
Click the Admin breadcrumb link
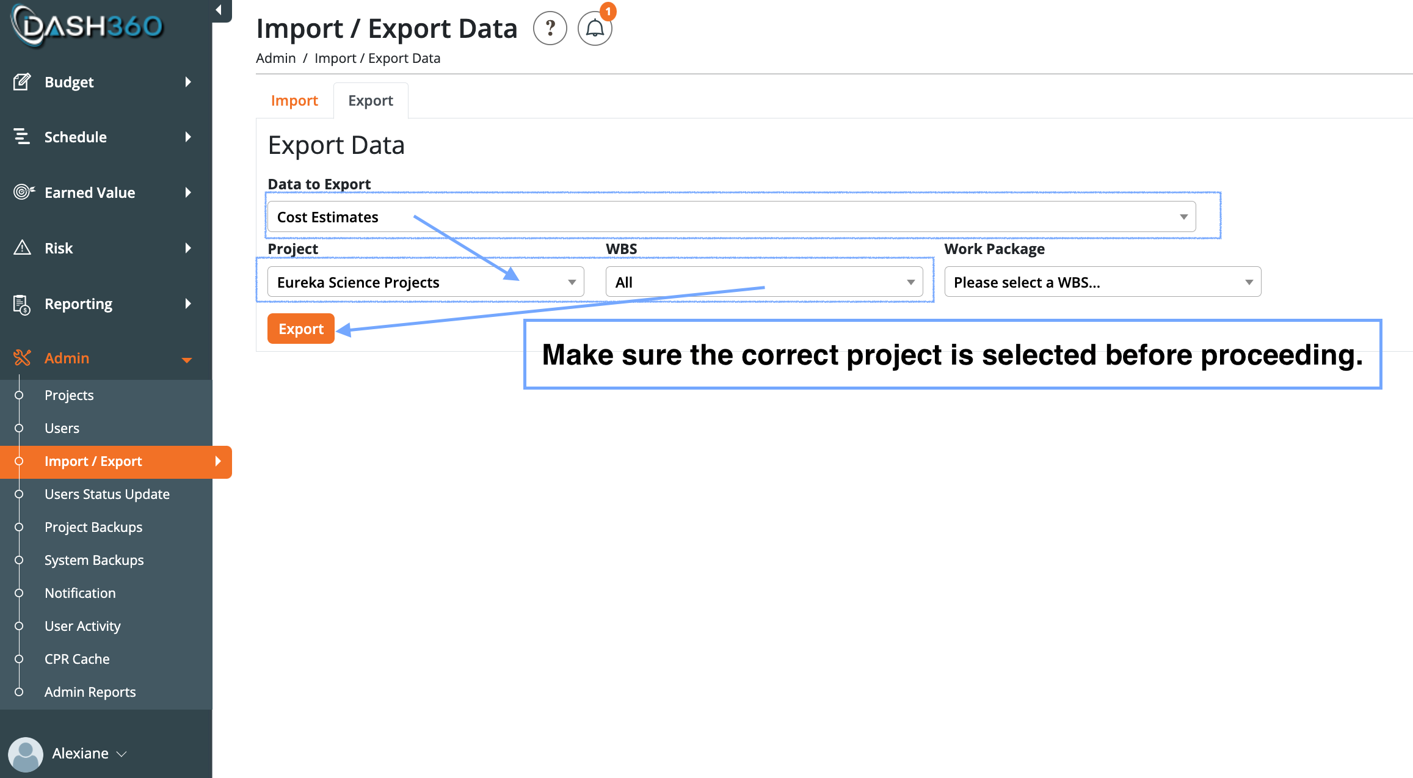tap(275, 59)
